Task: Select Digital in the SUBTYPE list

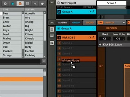Action: pos(34,43)
